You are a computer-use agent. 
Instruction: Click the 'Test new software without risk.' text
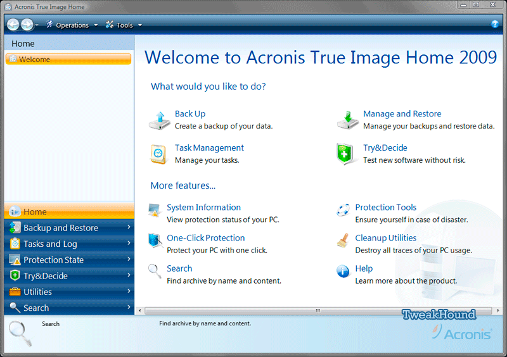(414, 160)
